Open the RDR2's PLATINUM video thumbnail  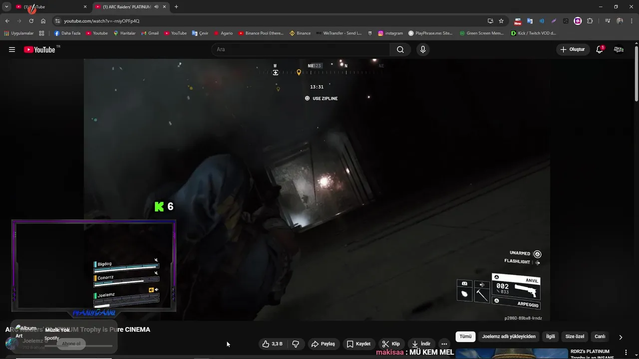(511, 353)
